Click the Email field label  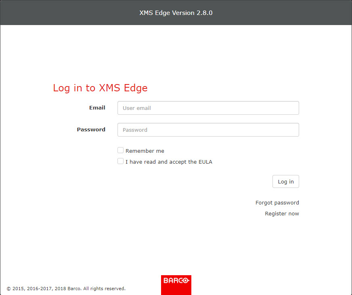tap(97, 107)
